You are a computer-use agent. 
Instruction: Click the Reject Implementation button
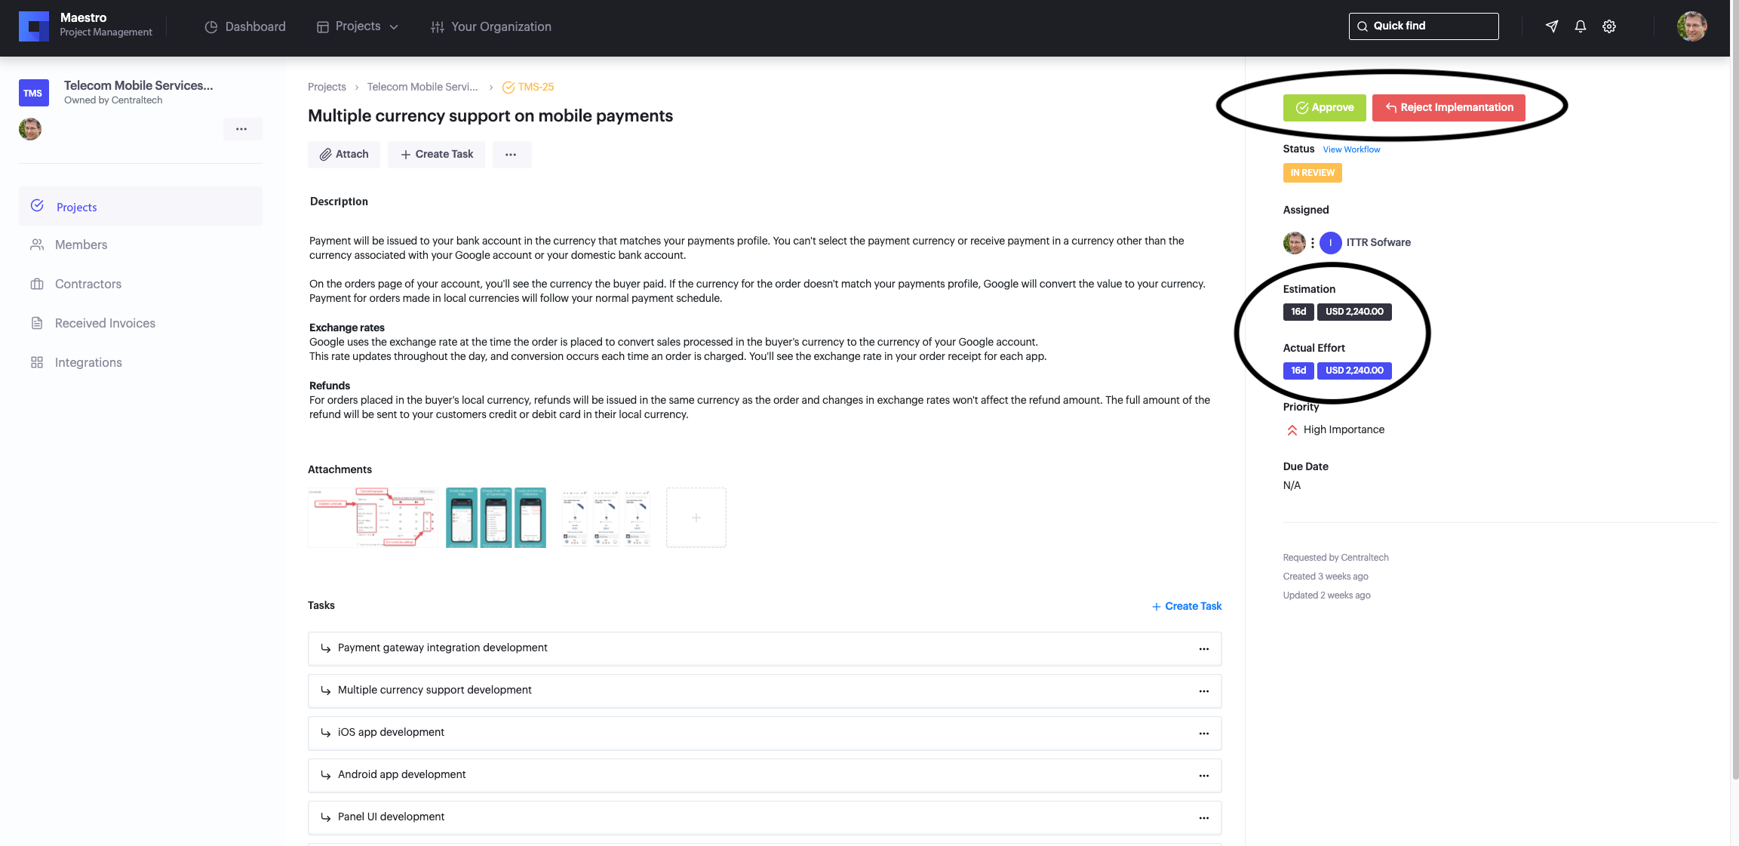1449,108
